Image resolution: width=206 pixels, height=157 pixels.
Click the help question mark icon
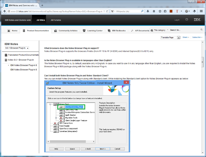(x=187, y=20)
